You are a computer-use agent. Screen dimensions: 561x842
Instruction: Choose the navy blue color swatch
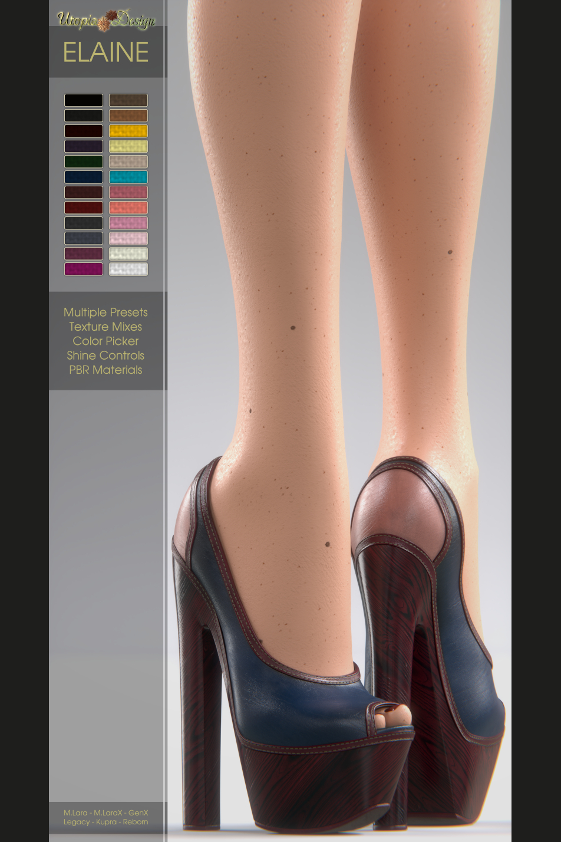point(84,177)
